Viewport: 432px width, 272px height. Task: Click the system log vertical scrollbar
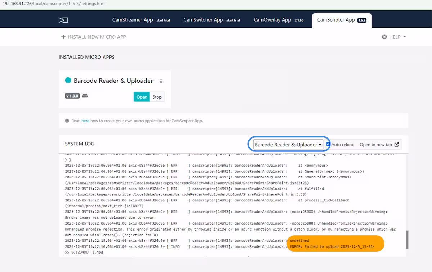tap(407, 240)
